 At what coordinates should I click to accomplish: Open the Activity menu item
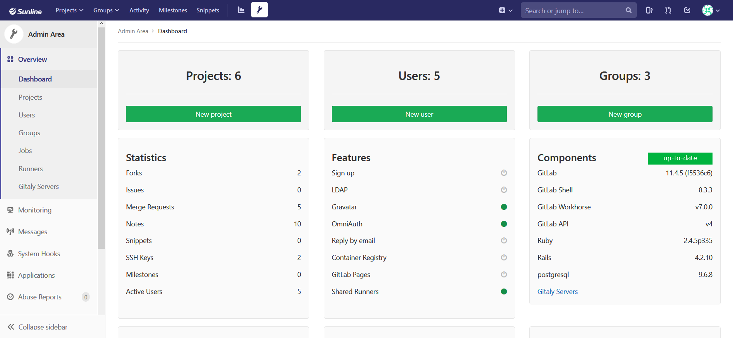point(139,10)
